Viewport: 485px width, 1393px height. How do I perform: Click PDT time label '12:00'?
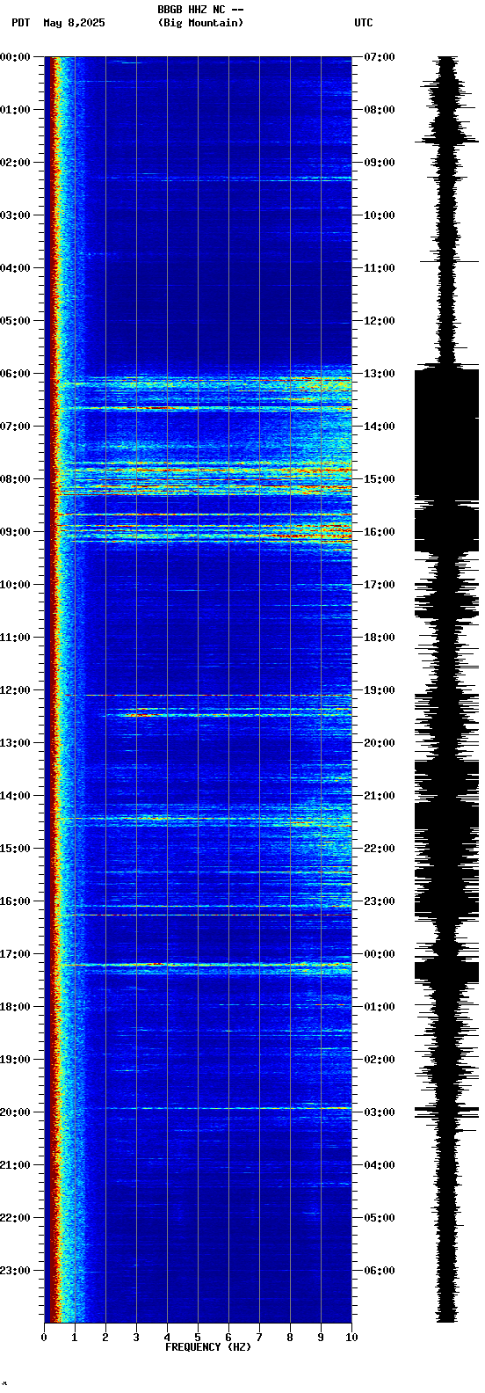point(16,690)
